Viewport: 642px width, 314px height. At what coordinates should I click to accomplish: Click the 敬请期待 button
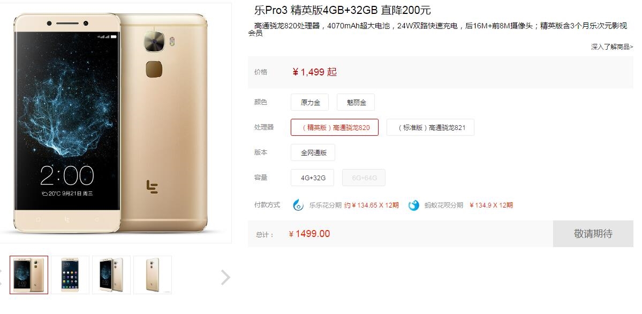(x=593, y=233)
